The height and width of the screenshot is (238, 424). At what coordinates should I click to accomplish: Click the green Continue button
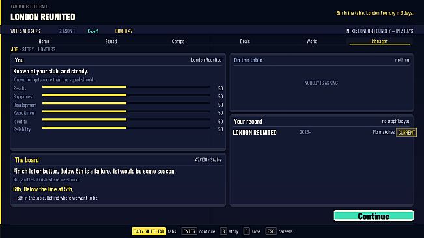[373, 216]
